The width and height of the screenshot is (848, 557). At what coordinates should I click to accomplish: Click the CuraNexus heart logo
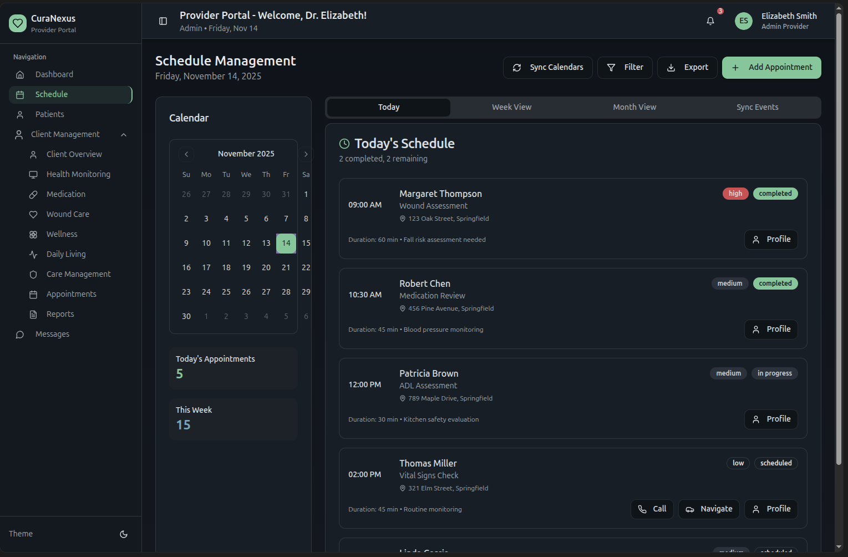tap(18, 23)
